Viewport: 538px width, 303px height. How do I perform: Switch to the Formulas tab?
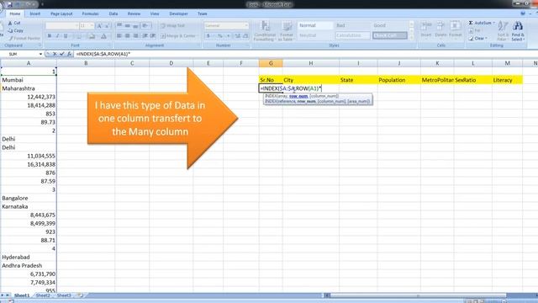(x=90, y=13)
